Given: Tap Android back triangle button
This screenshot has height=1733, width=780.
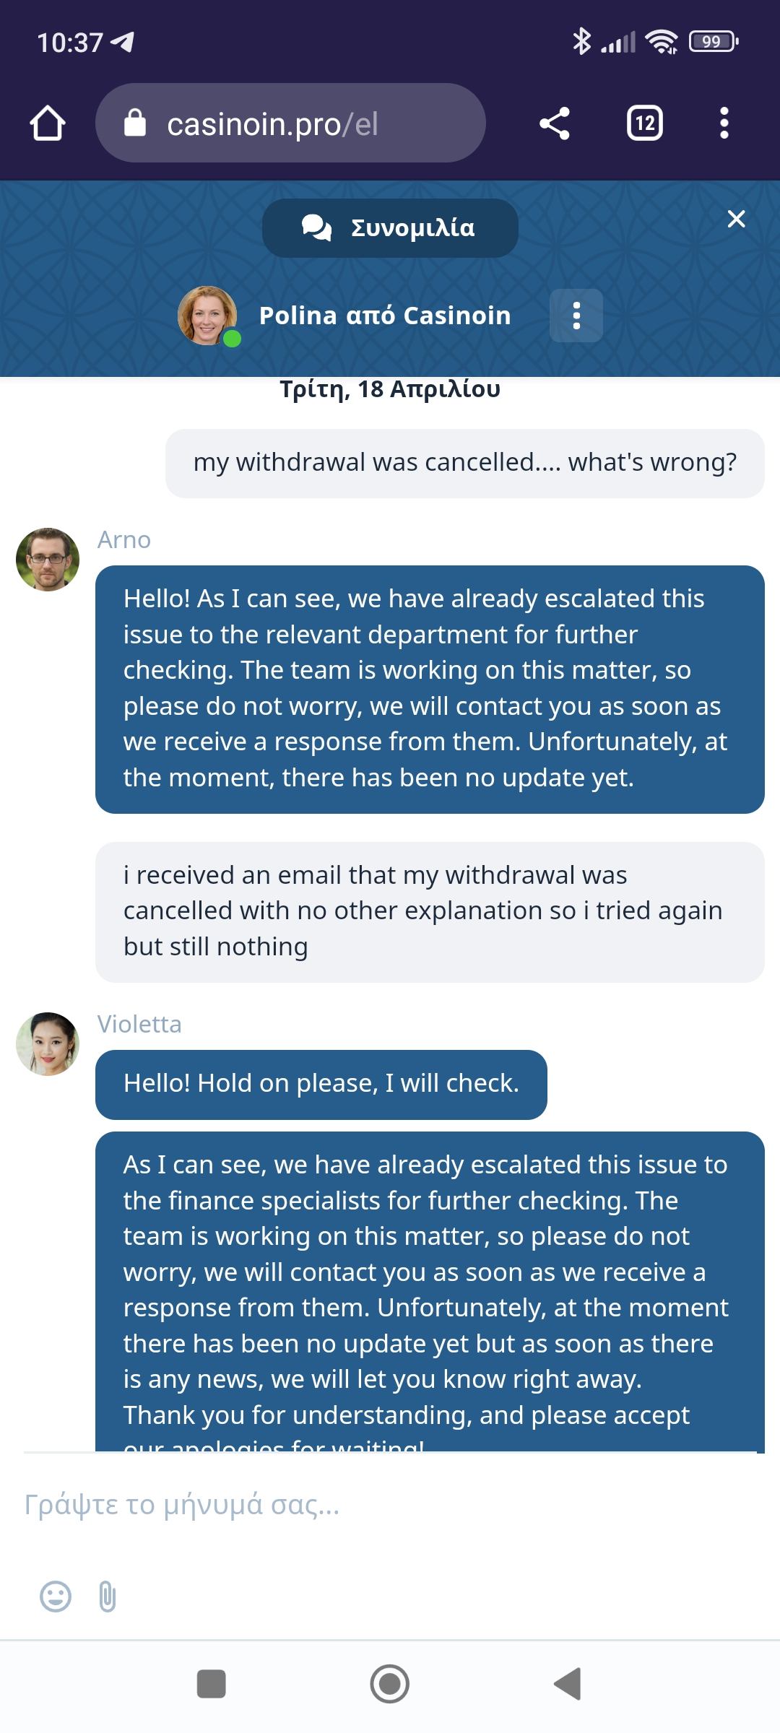Looking at the screenshot, I should point(568,1684).
